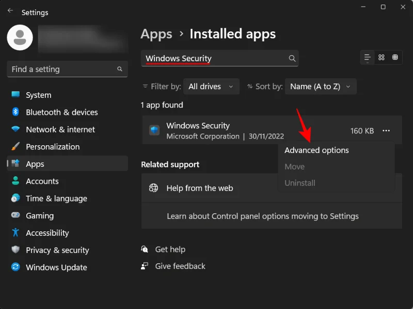Screen dimensions: 413x309
Task: Click the back arrow navigation button
Action: [x=10, y=10]
